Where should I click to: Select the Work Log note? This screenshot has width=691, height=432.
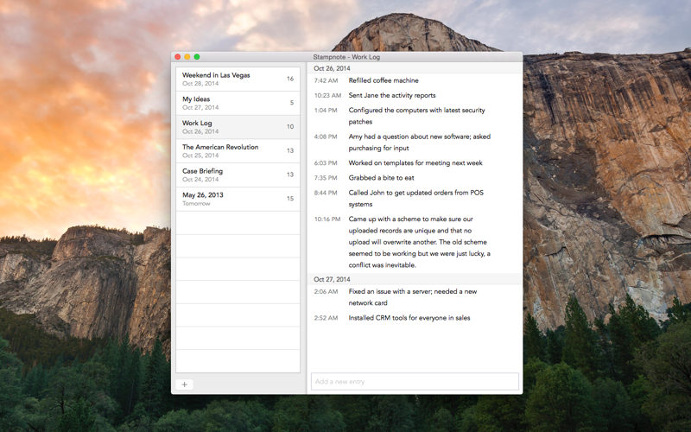point(238,127)
